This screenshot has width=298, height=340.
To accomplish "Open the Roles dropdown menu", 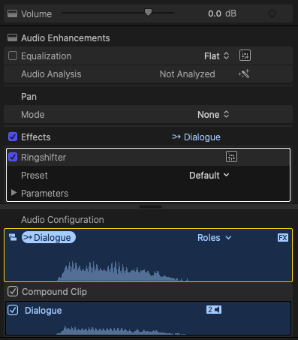I will (214, 238).
